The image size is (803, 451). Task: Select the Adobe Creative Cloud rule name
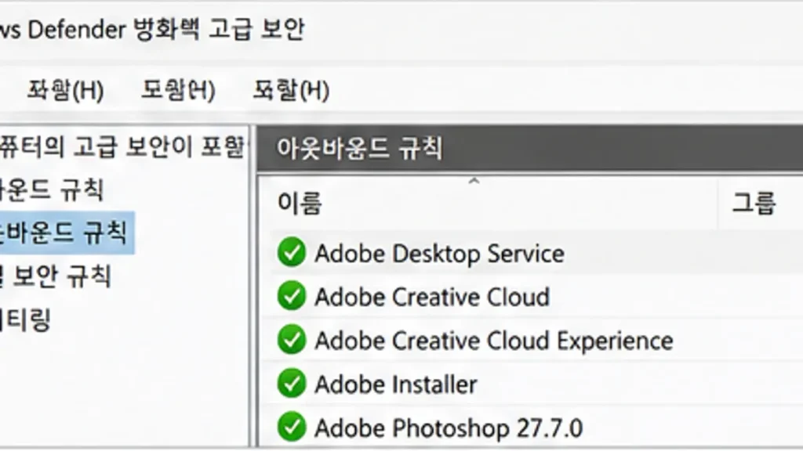tap(432, 297)
